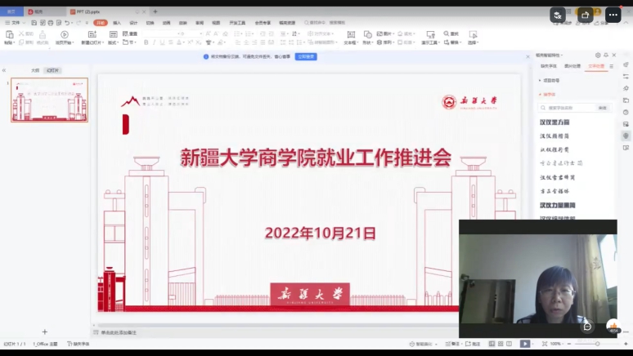This screenshot has height=356, width=633.
Task: Click the Clear Formatting eraser icon
Action: pos(225,33)
